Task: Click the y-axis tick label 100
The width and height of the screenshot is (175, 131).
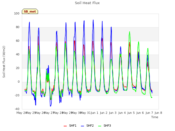Action: point(17,13)
